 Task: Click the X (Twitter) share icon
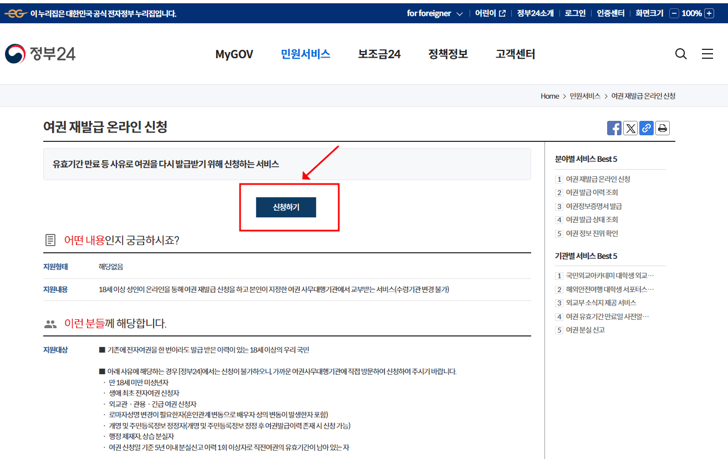click(630, 128)
